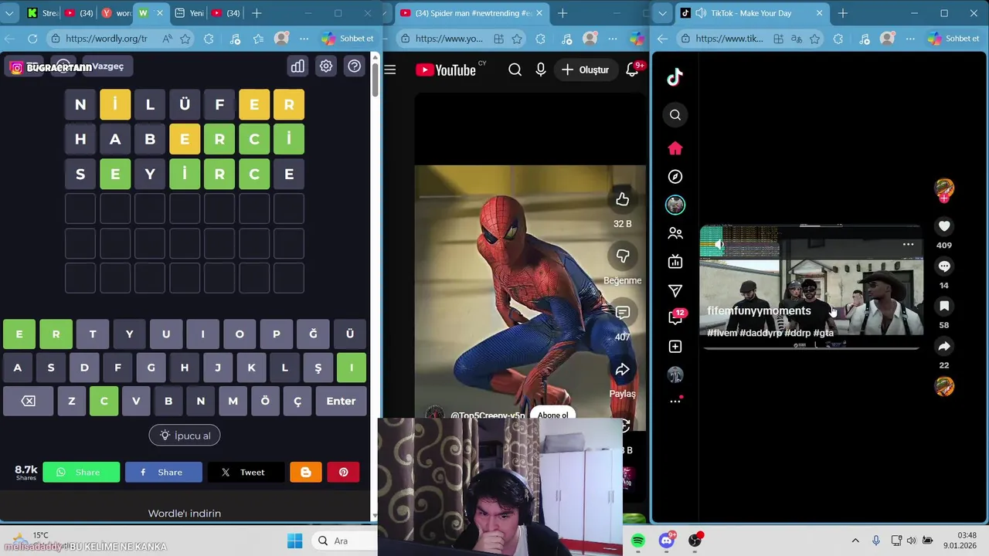Image resolution: width=989 pixels, height=556 pixels.
Task: Refresh the Wordly page
Action: point(32,39)
